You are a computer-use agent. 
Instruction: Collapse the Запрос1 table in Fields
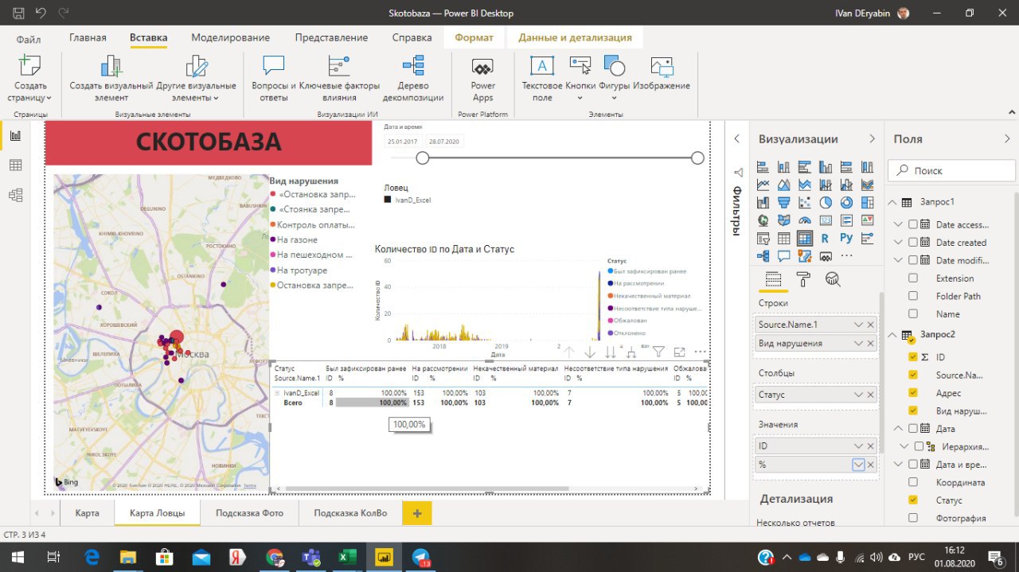(x=892, y=203)
